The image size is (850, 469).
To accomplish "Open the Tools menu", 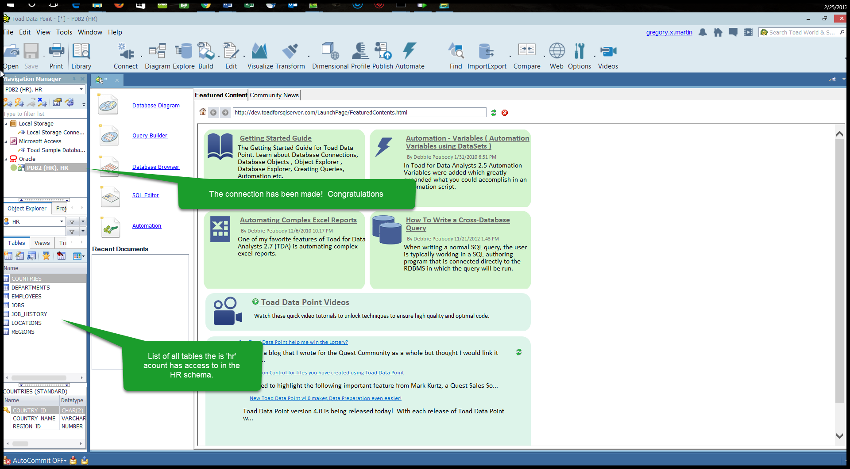I will (64, 32).
